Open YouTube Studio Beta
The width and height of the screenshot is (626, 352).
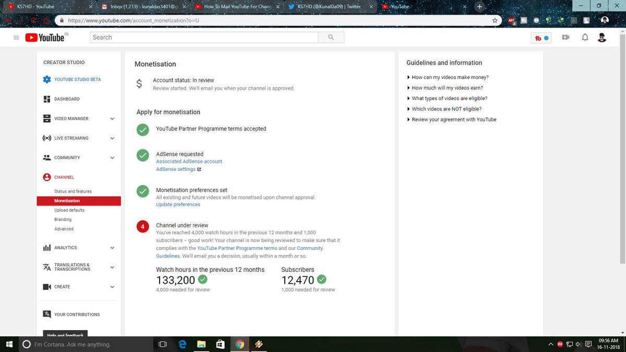pos(78,80)
